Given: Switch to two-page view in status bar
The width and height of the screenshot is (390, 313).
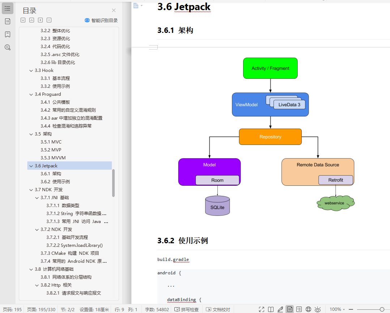Looking at the screenshot, I should [271, 309].
